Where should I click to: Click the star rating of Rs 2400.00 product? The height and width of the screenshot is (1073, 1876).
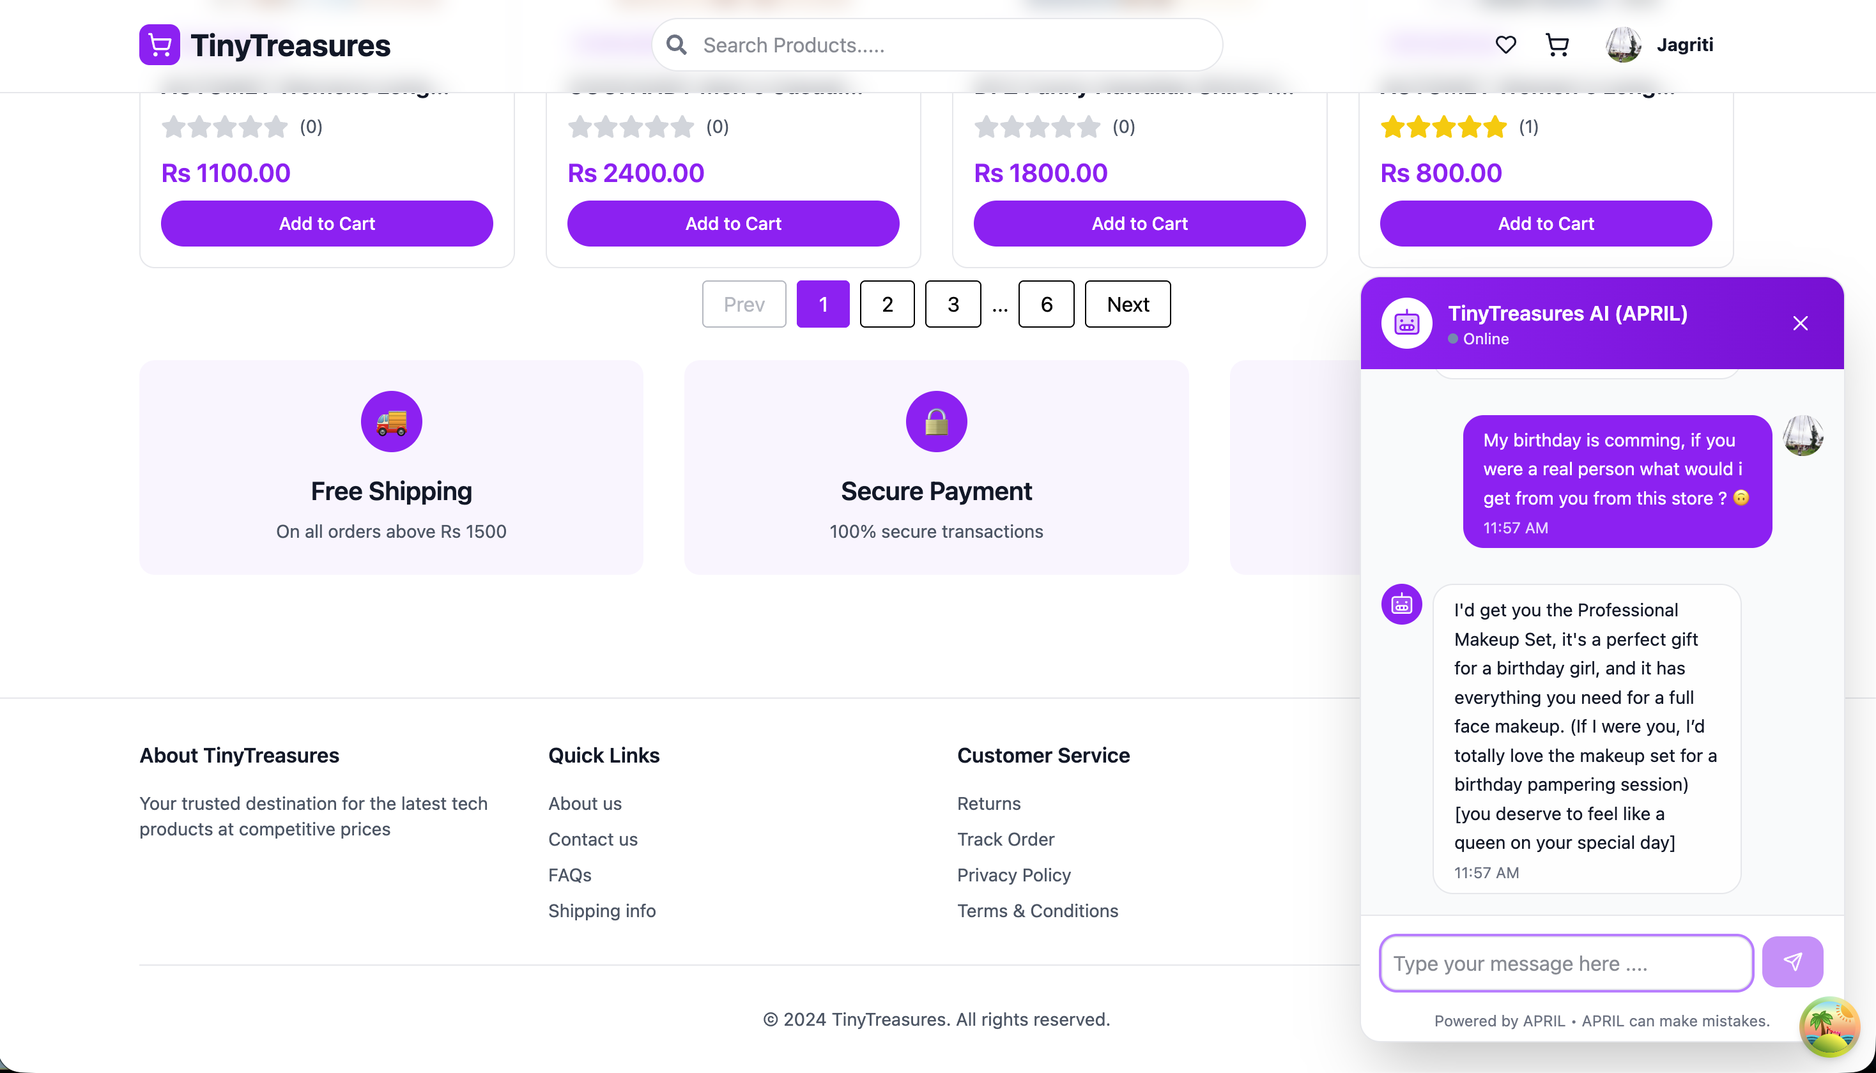[x=631, y=126]
